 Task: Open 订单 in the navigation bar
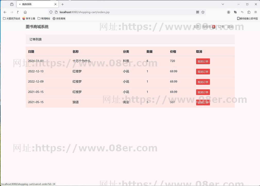221,27
